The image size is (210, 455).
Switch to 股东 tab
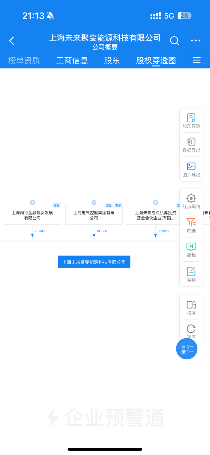tap(112, 60)
